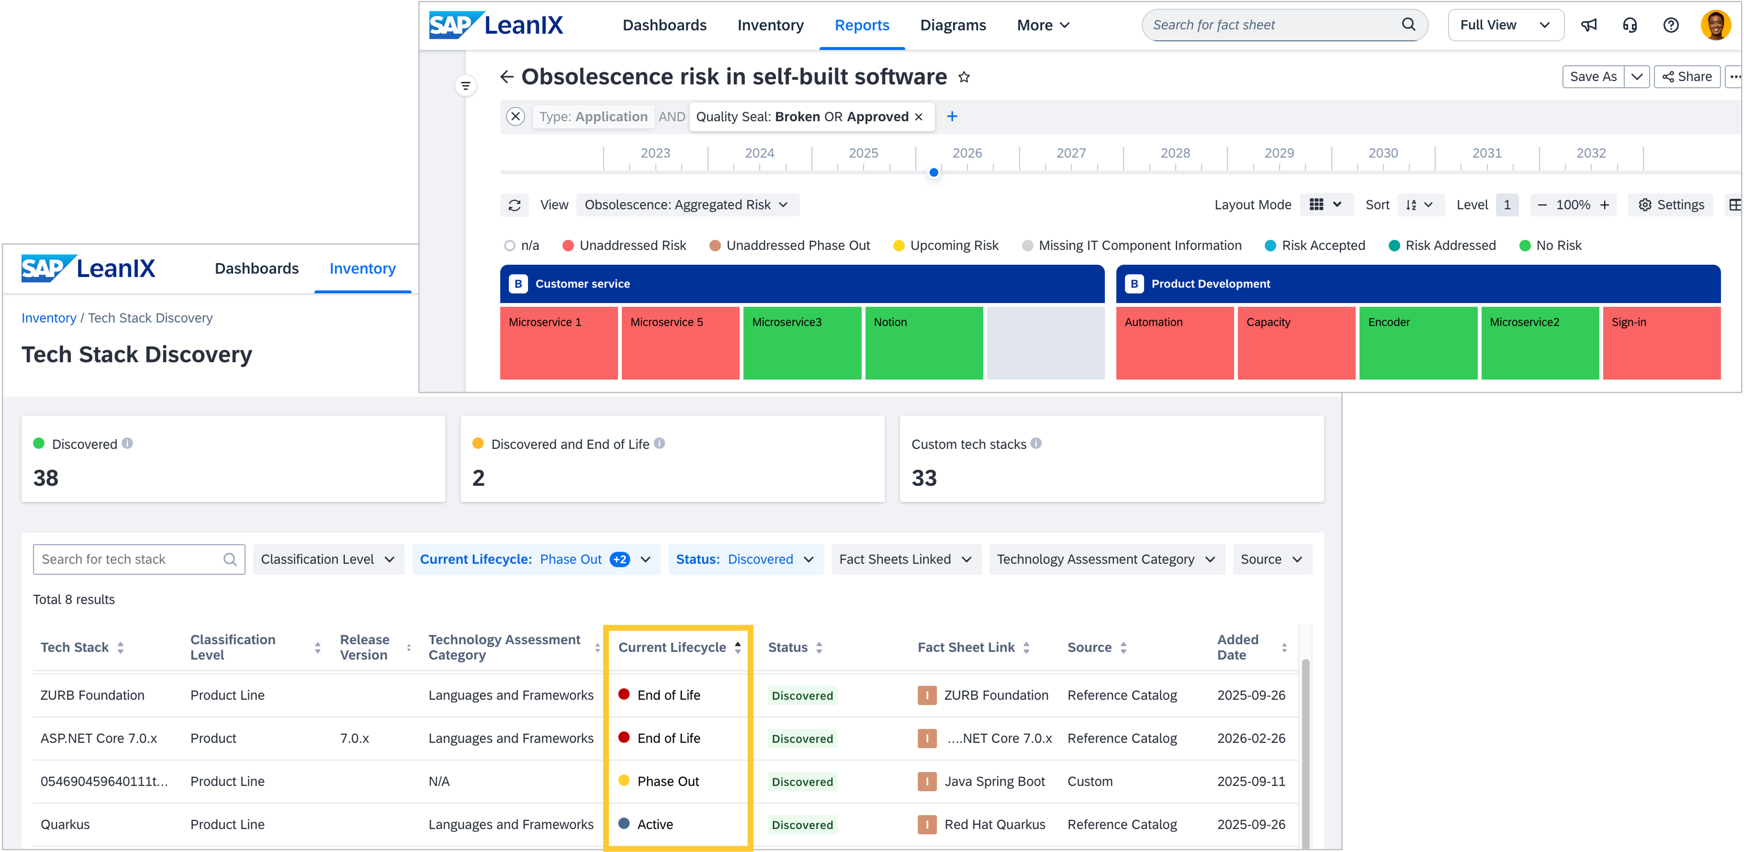Click the refresh report icon
The image size is (1744, 852).
[x=515, y=205]
